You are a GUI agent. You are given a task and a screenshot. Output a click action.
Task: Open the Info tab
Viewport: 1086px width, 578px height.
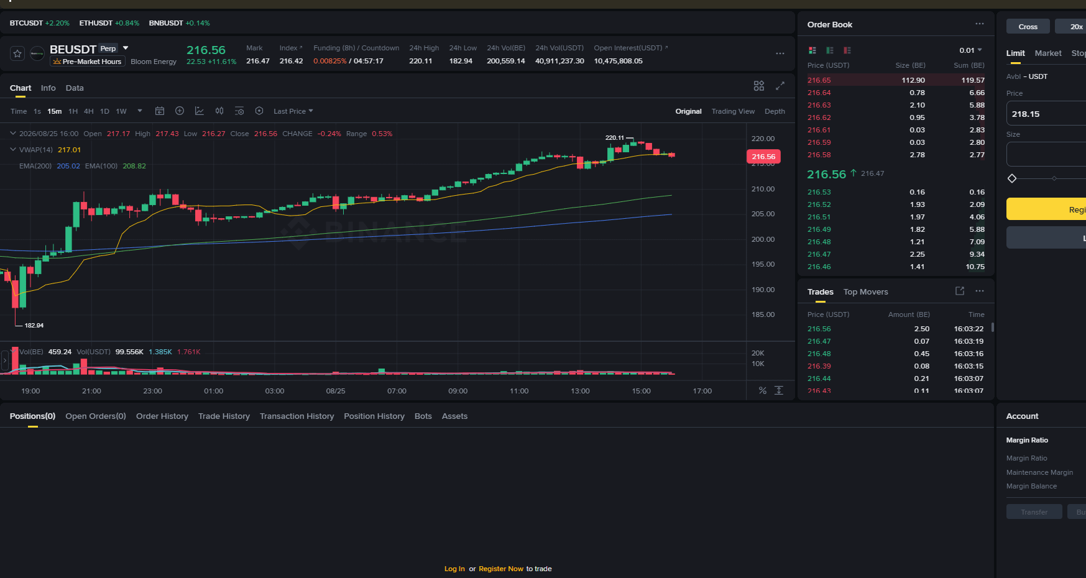click(48, 88)
